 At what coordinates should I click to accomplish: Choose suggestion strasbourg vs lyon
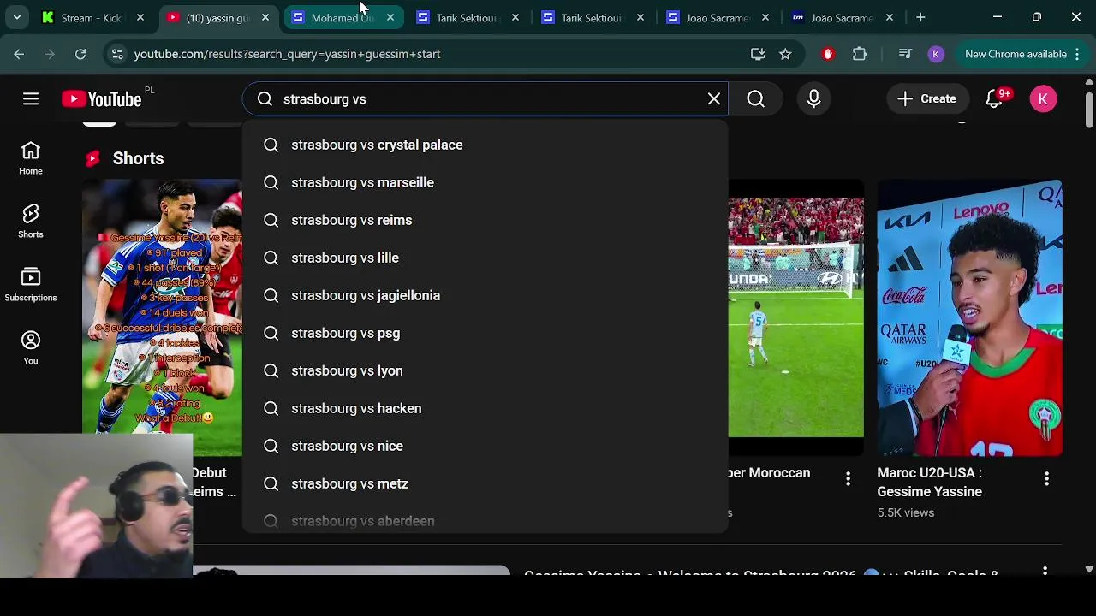pyautogui.click(x=485, y=370)
